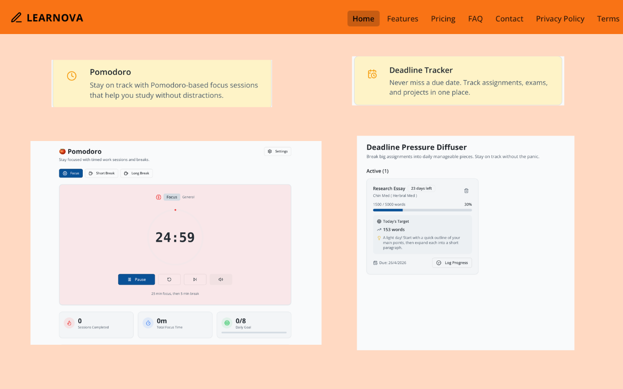This screenshot has height=389, width=623.
Task: Click the "Deadline Pressure Diffuser" heading
Action: pyautogui.click(x=417, y=147)
